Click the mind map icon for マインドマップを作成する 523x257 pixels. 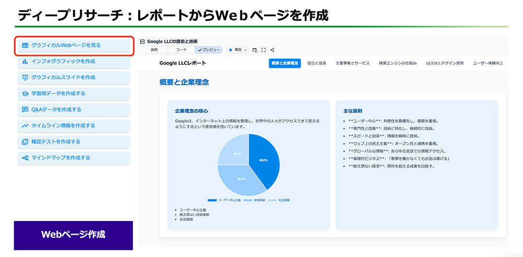click(x=25, y=158)
